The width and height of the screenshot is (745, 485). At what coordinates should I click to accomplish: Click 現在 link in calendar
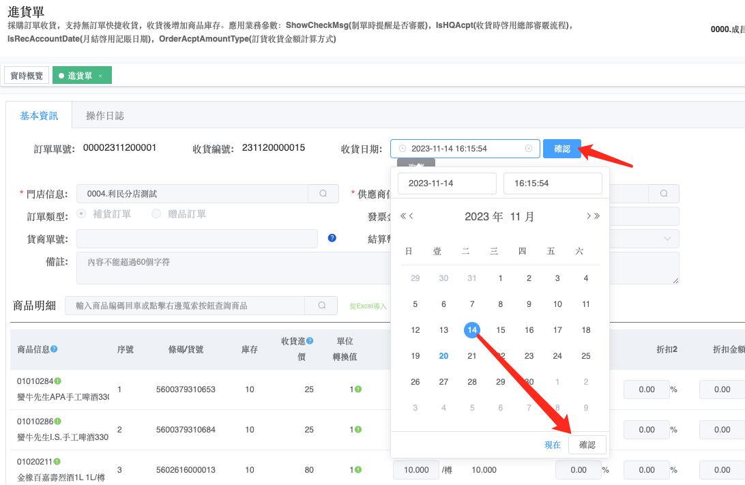click(553, 445)
